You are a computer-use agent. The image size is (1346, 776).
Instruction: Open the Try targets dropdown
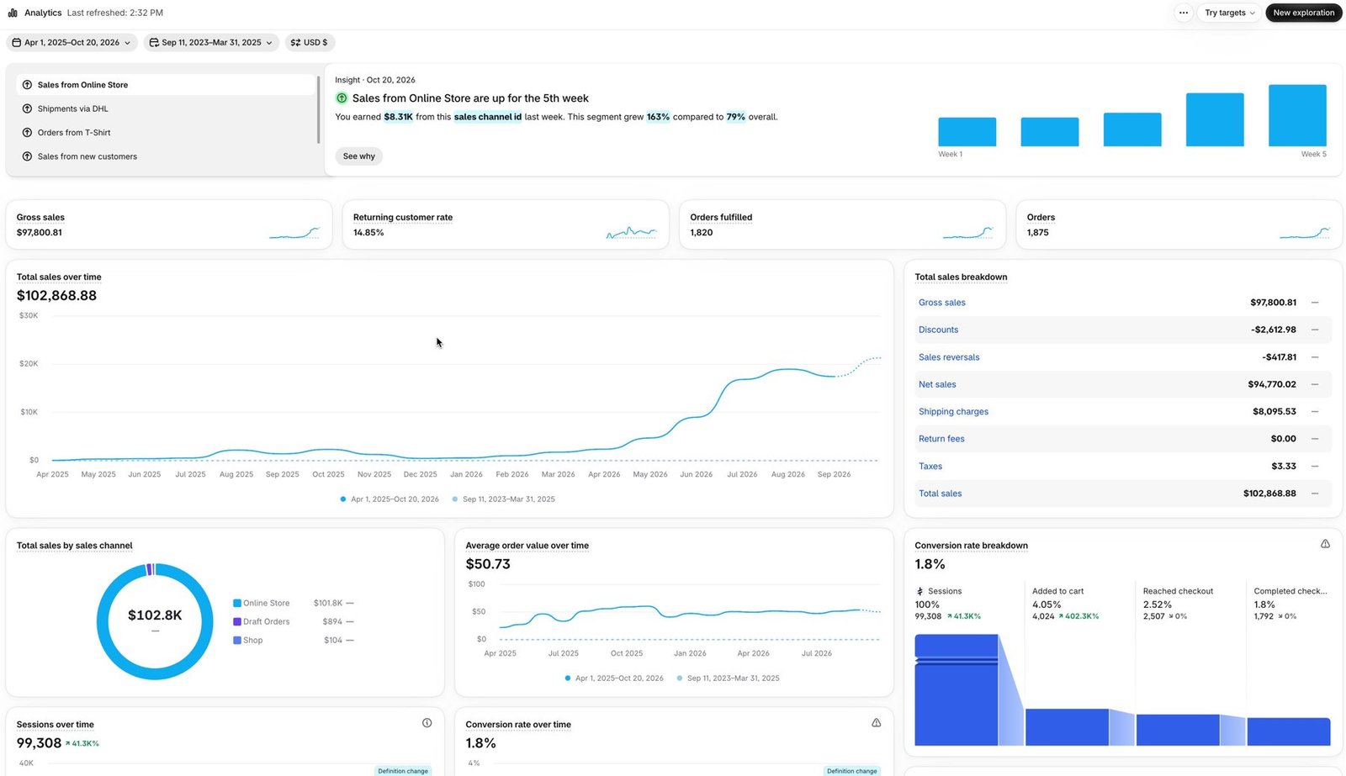[x=1229, y=13]
